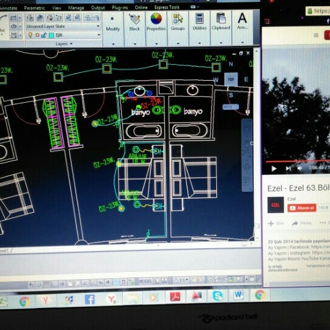330x330 pixels.
Task: Click the Abone ol subscribe button
Action: pos(302,208)
